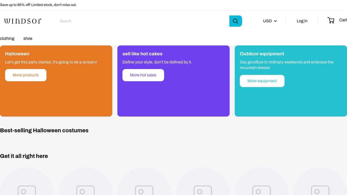347x195 pixels.
Task: Click the Outdoor equipment heading
Action: click(262, 54)
